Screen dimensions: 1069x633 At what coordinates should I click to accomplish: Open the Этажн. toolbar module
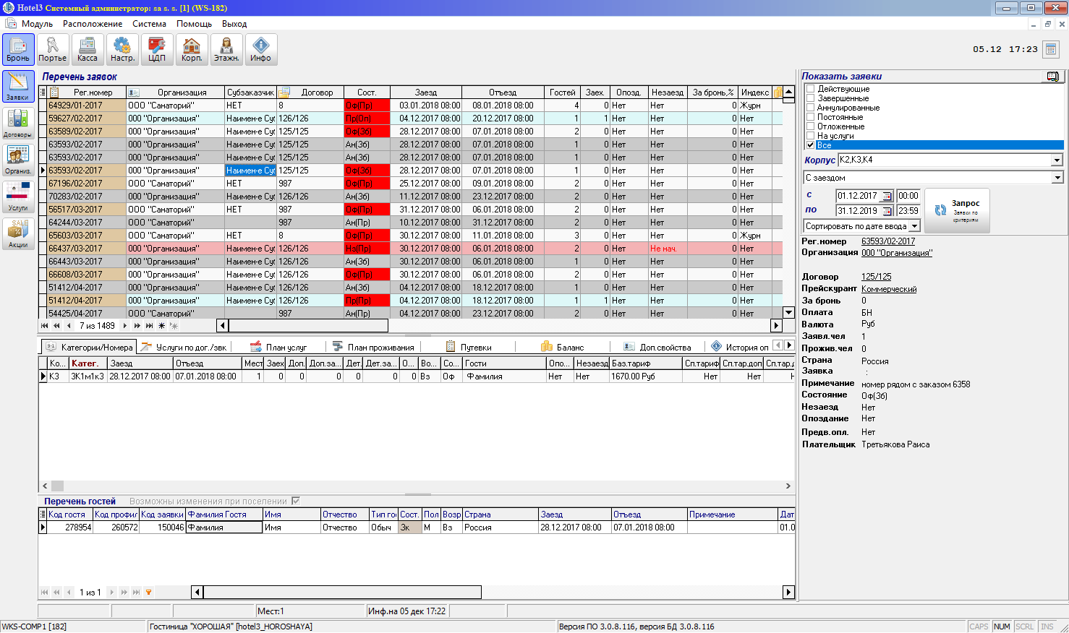coord(226,50)
